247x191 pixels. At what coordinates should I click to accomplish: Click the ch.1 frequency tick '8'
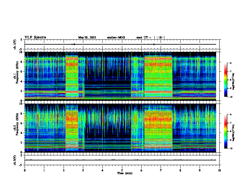pos(22,62)
